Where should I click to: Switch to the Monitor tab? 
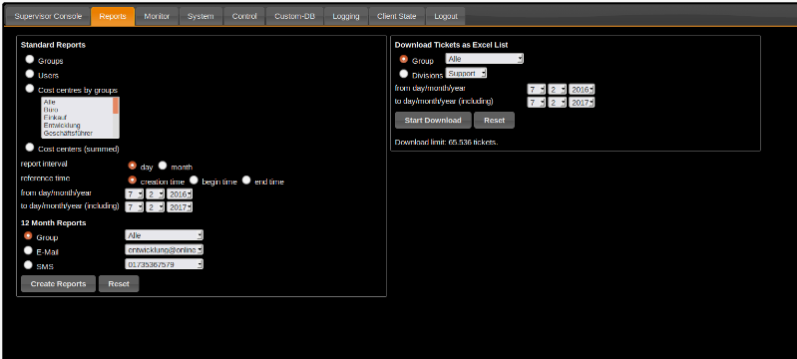[157, 16]
